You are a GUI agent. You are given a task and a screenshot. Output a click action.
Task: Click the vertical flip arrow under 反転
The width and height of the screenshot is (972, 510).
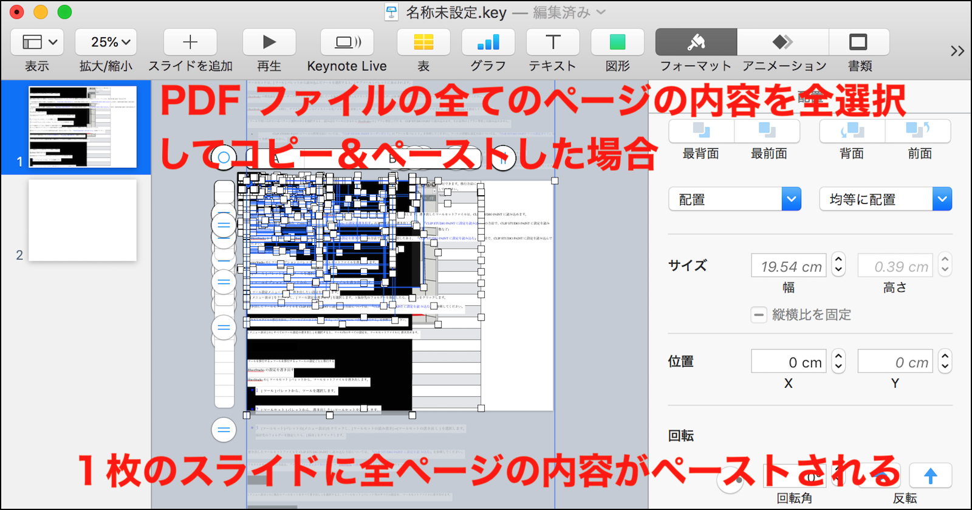click(x=930, y=475)
